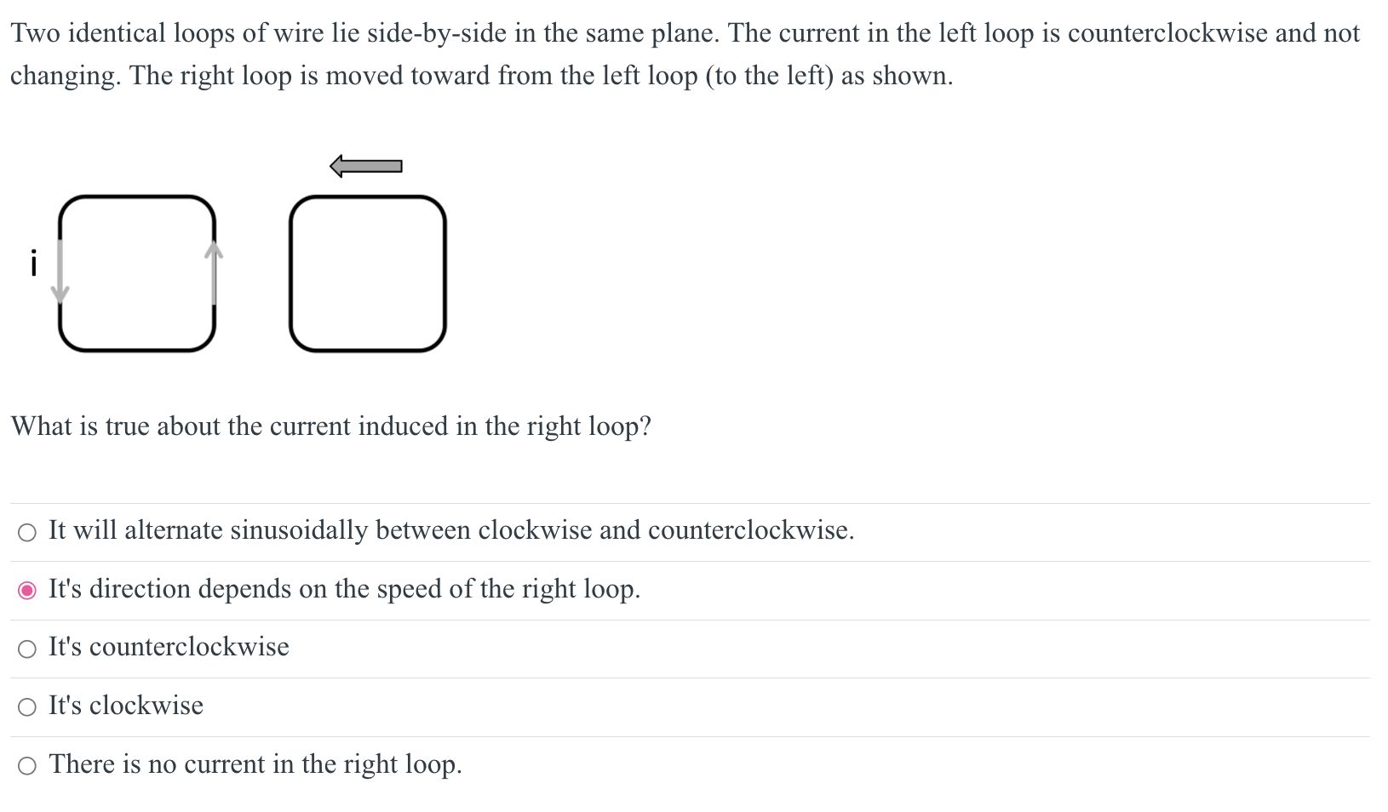Click the top edge of the left loop

tap(138, 197)
